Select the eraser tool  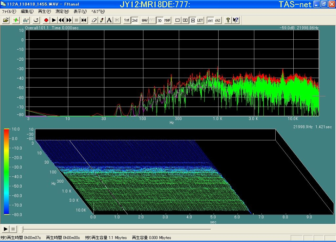click(94, 20)
